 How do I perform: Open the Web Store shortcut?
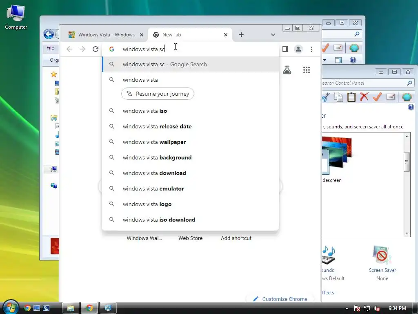pyautogui.click(x=190, y=238)
